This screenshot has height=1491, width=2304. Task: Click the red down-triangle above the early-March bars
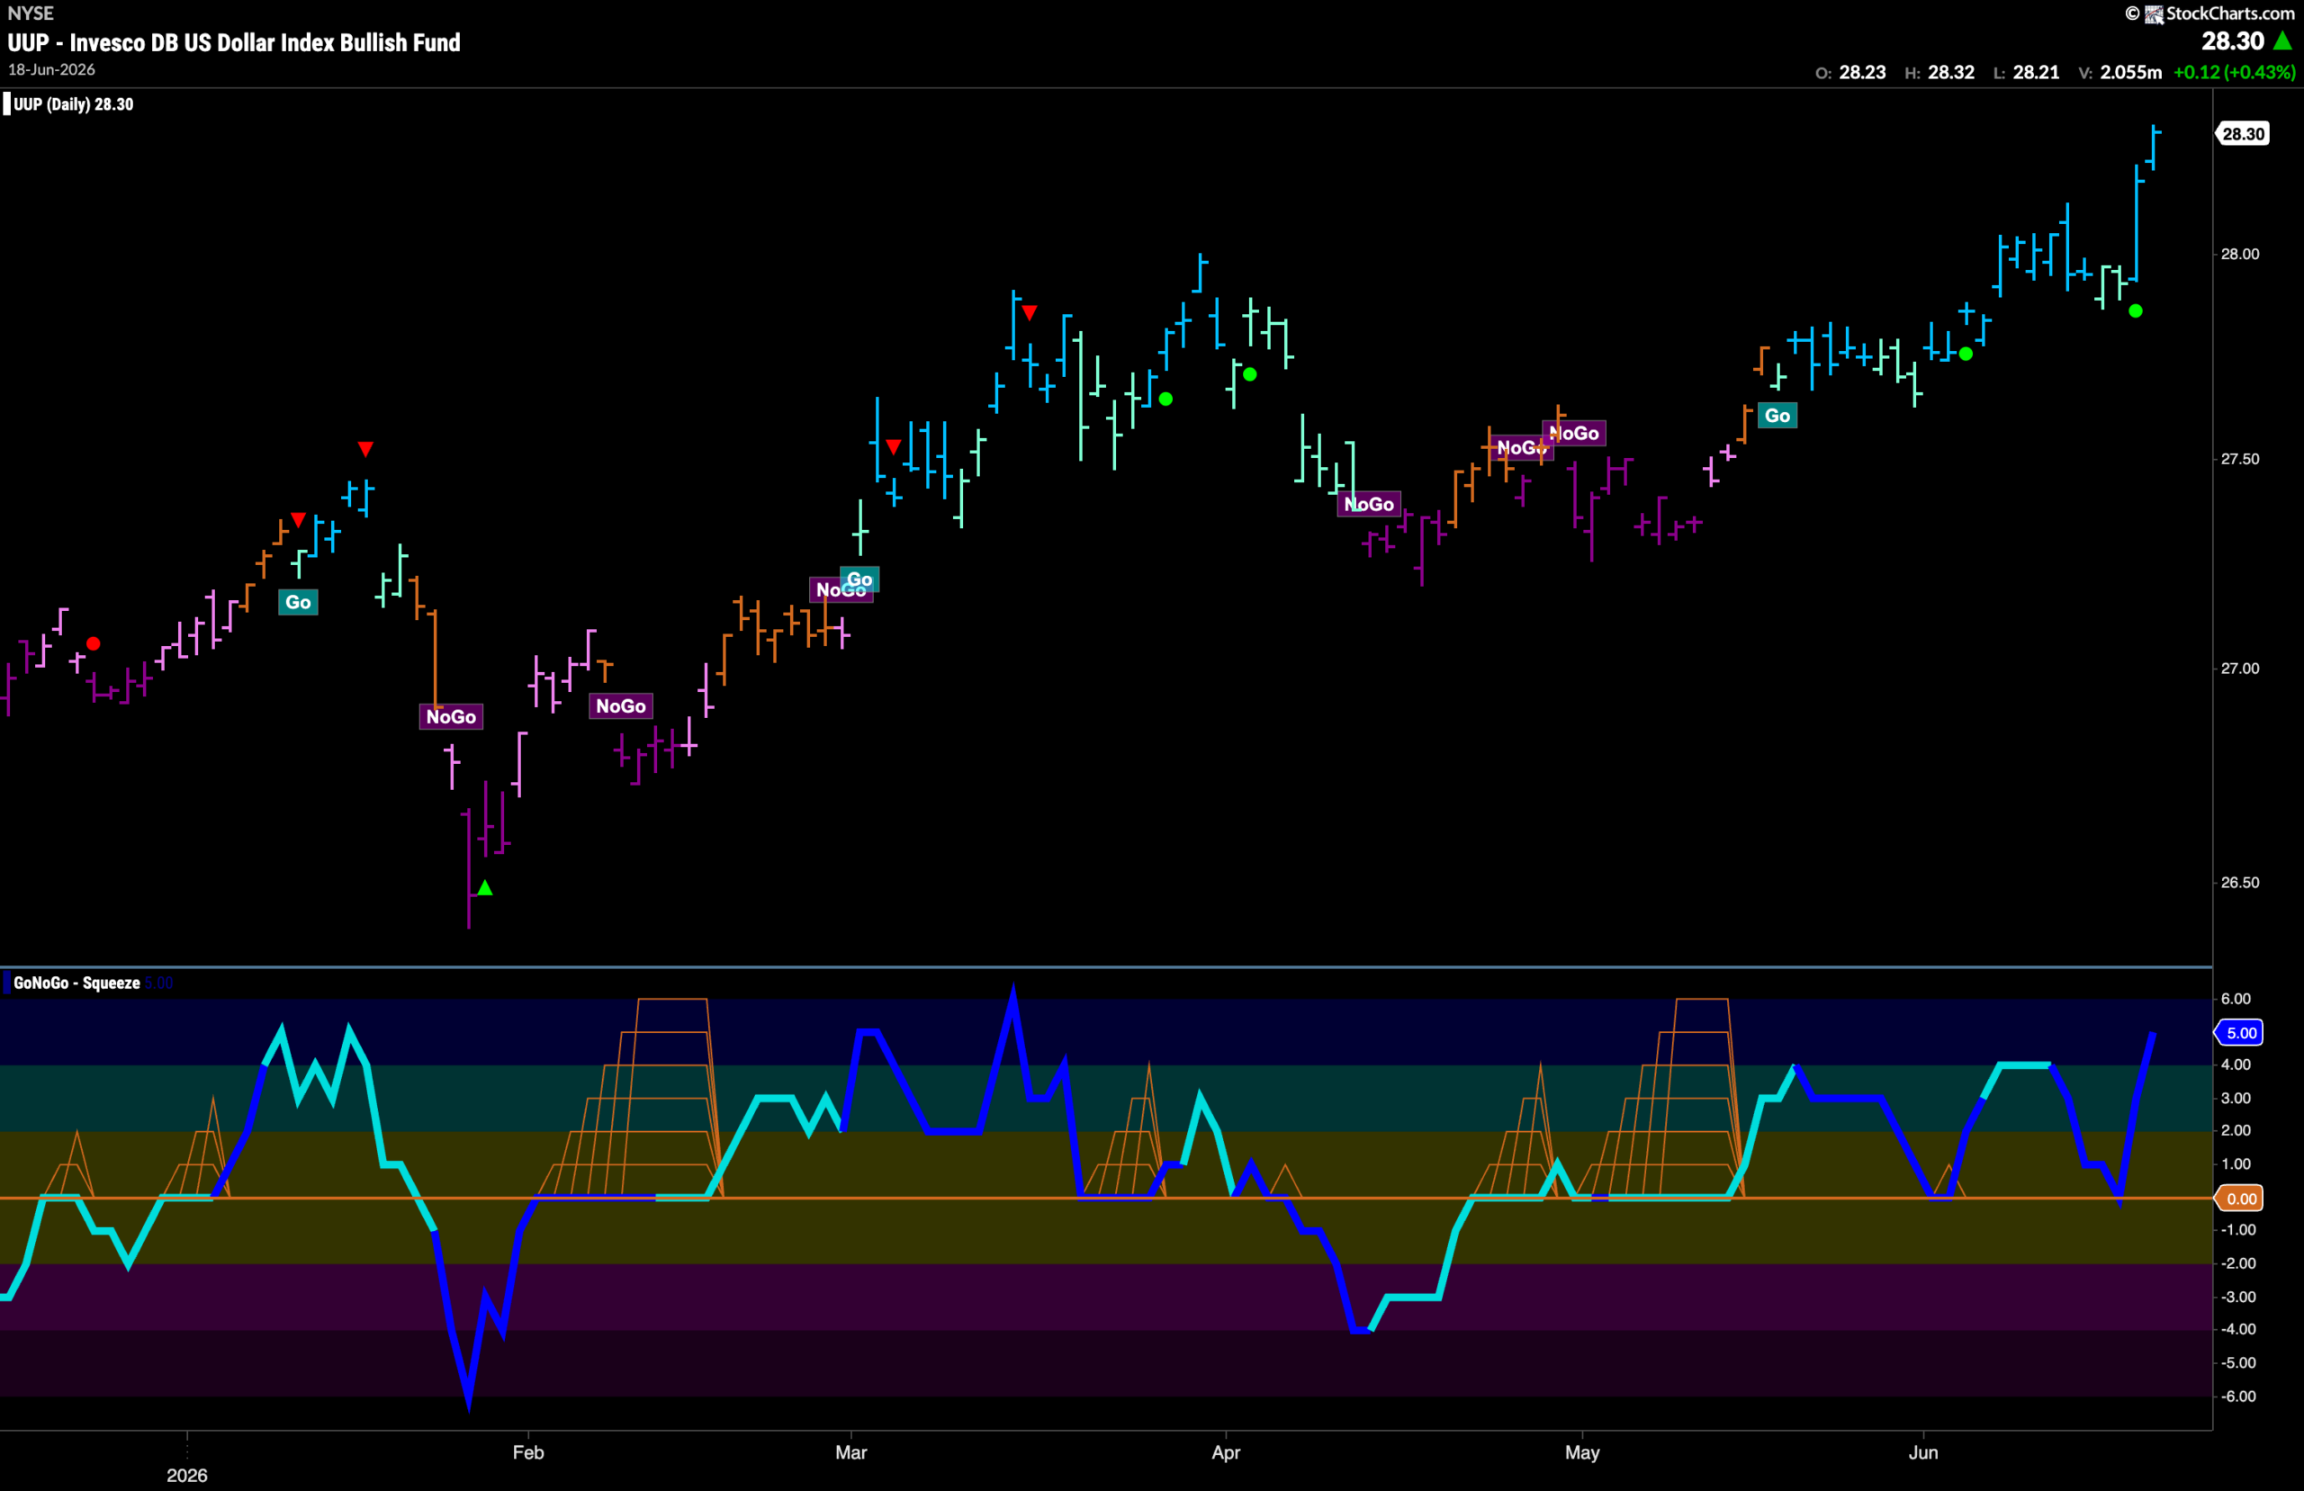coord(894,446)
